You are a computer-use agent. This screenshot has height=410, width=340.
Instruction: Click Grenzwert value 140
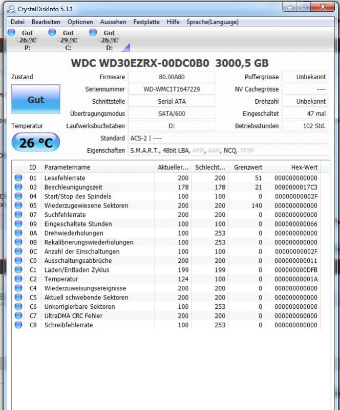[x=257, y=206]
